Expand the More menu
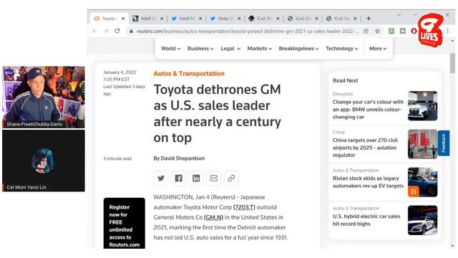Viewport: 458px width, 258px height. click(x=378, y=49)
